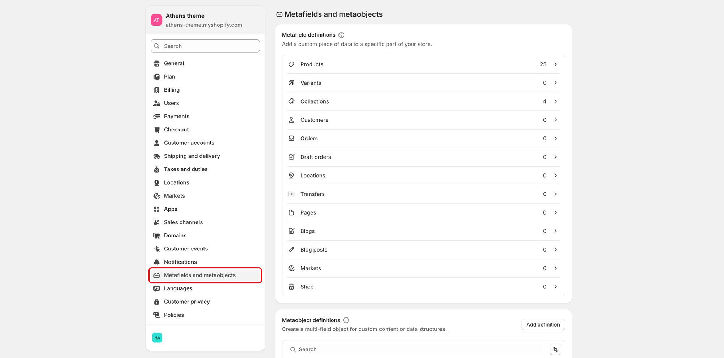Click the Notifications bell icon in sidebar
The width and height of the screenshot is (724, 358).
point(157,262)
